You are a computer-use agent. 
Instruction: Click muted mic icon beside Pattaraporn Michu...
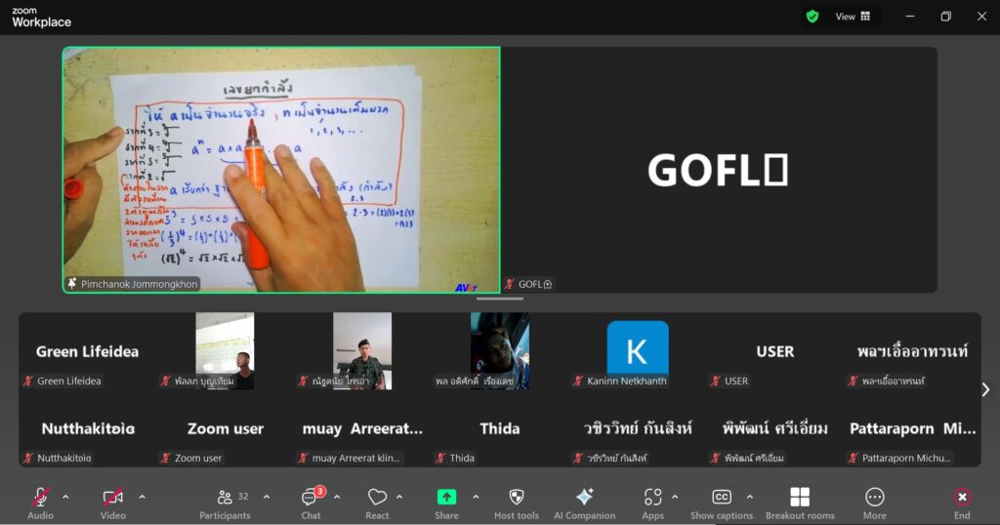click(853, 458)
